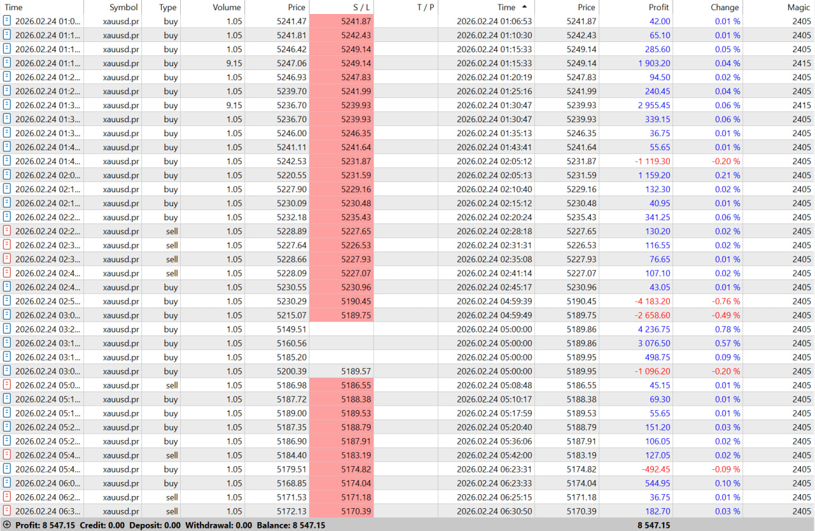Click the order icon for the 339.15 profit row

point(7,119)
